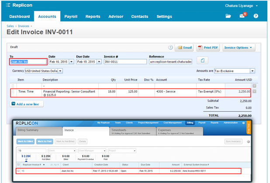Open the files folder icon in header
Image resolution: width=270 pixels, height=183 pixels.
click(x=228, y=16)
